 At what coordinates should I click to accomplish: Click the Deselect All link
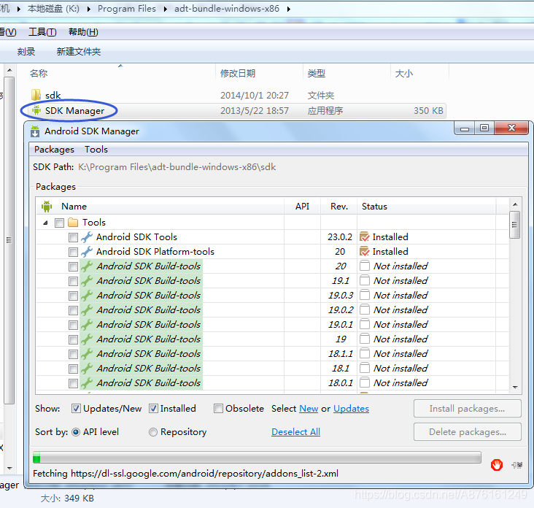pos(295,432)
